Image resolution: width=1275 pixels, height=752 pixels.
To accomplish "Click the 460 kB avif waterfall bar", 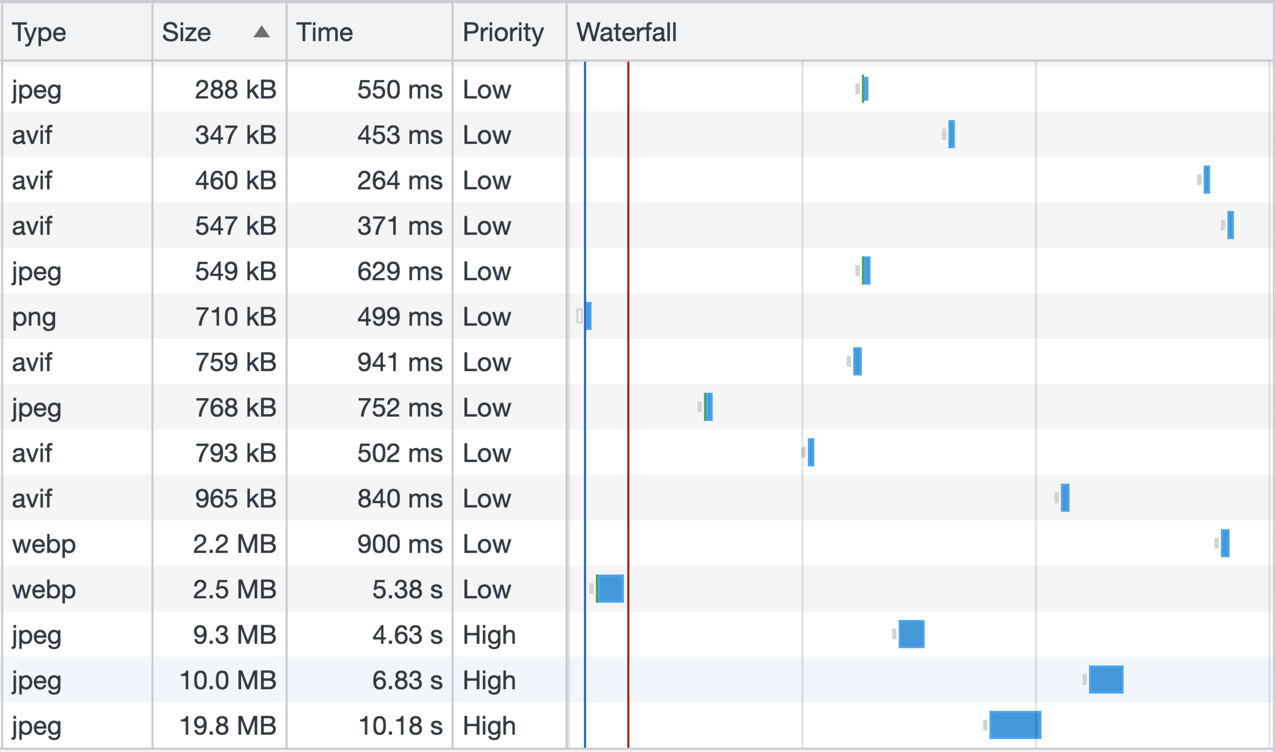I will [x=1207, y=180].
